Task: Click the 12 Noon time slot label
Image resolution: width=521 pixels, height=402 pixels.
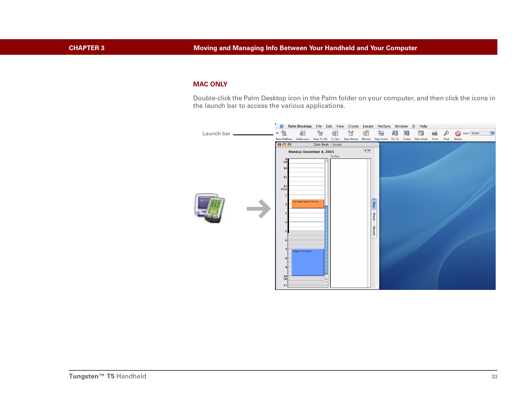Action: tap(284, 187)
